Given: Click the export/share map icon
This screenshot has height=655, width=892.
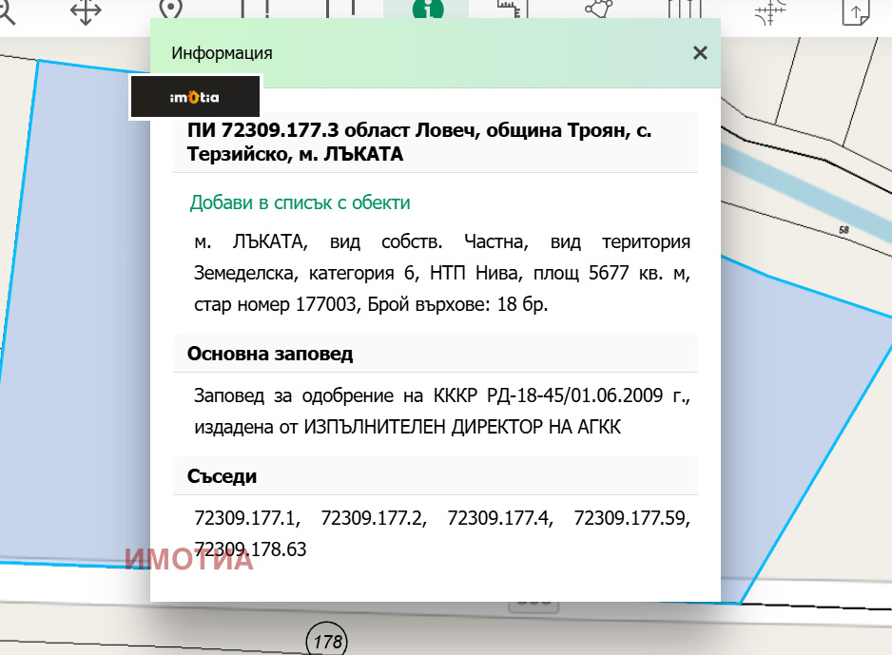Looking at the screenshot, I should pos(854,11).
